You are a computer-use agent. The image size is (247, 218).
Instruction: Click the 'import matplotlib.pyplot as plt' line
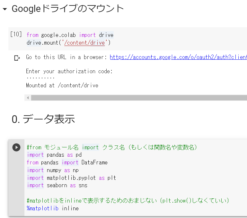72,178
